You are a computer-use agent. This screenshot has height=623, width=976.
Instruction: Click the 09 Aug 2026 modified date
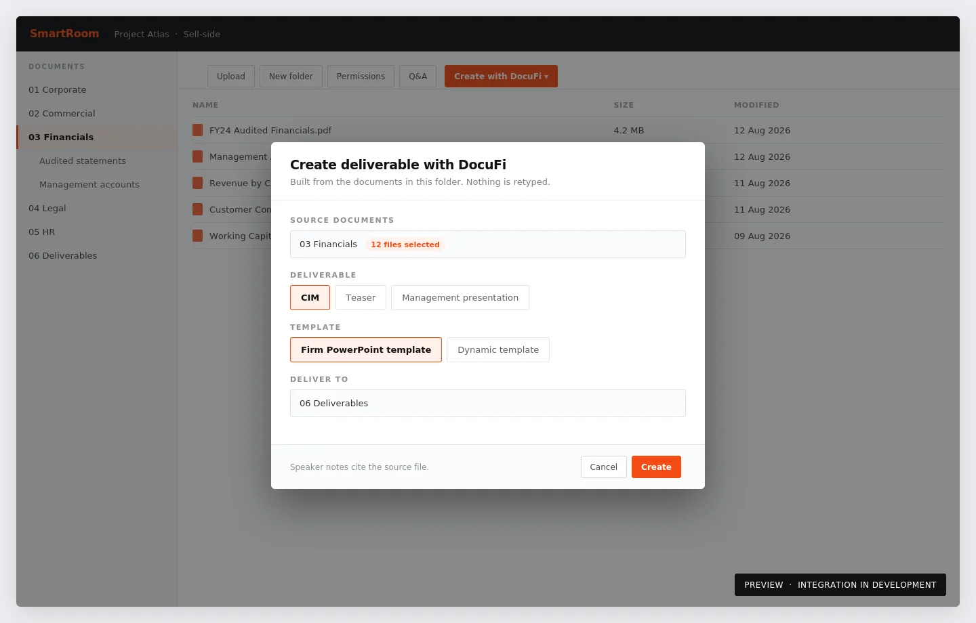pyautogui.click(x=762, y=236)
